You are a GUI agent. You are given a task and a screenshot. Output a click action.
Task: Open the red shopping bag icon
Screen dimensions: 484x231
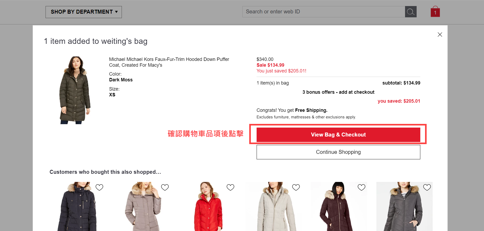pos(435,12)
